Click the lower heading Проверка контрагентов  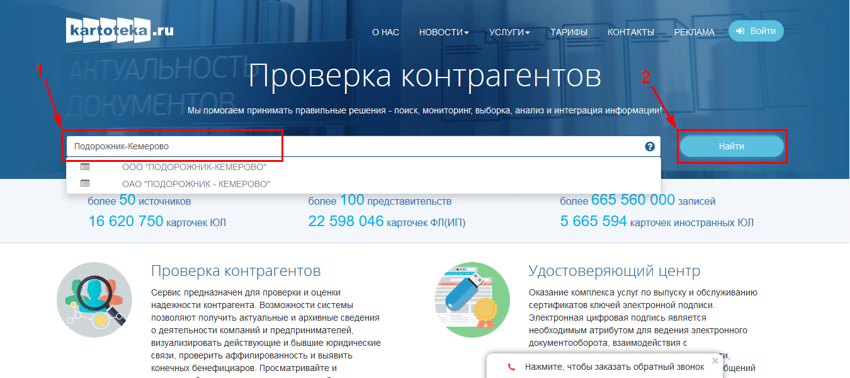point(236,272)
